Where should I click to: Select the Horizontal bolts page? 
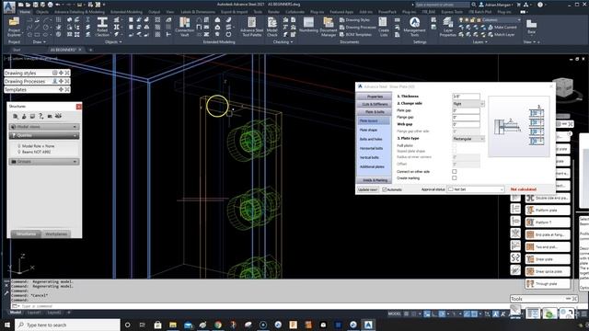(372, 148)
